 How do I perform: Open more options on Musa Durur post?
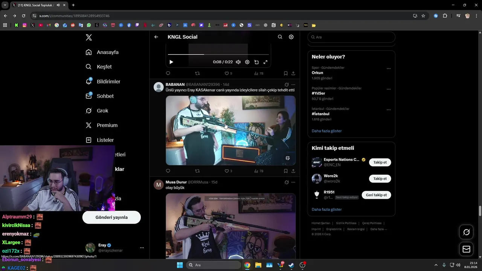point(293,182)
